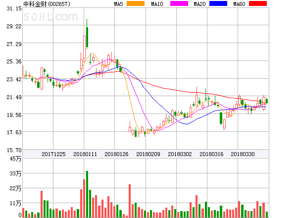Click the 45万 volume axis label

[15, 159]
